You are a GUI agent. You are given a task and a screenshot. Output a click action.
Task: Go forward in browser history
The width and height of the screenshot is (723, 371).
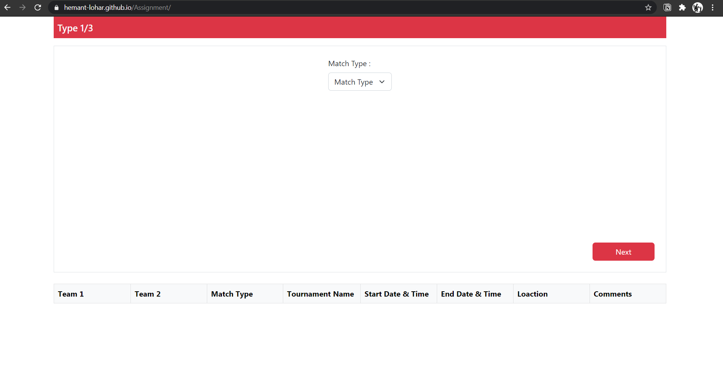(x=23, y=8)
